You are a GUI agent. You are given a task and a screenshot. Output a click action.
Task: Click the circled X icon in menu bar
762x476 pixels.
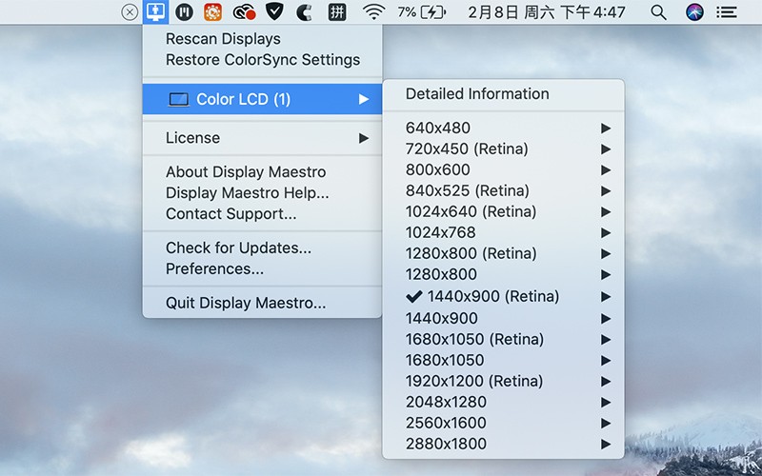click(x=130, y=12)
